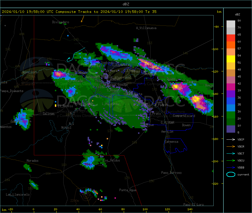Click the timestamp header text

pyautogui.click(x=79, y=12)
